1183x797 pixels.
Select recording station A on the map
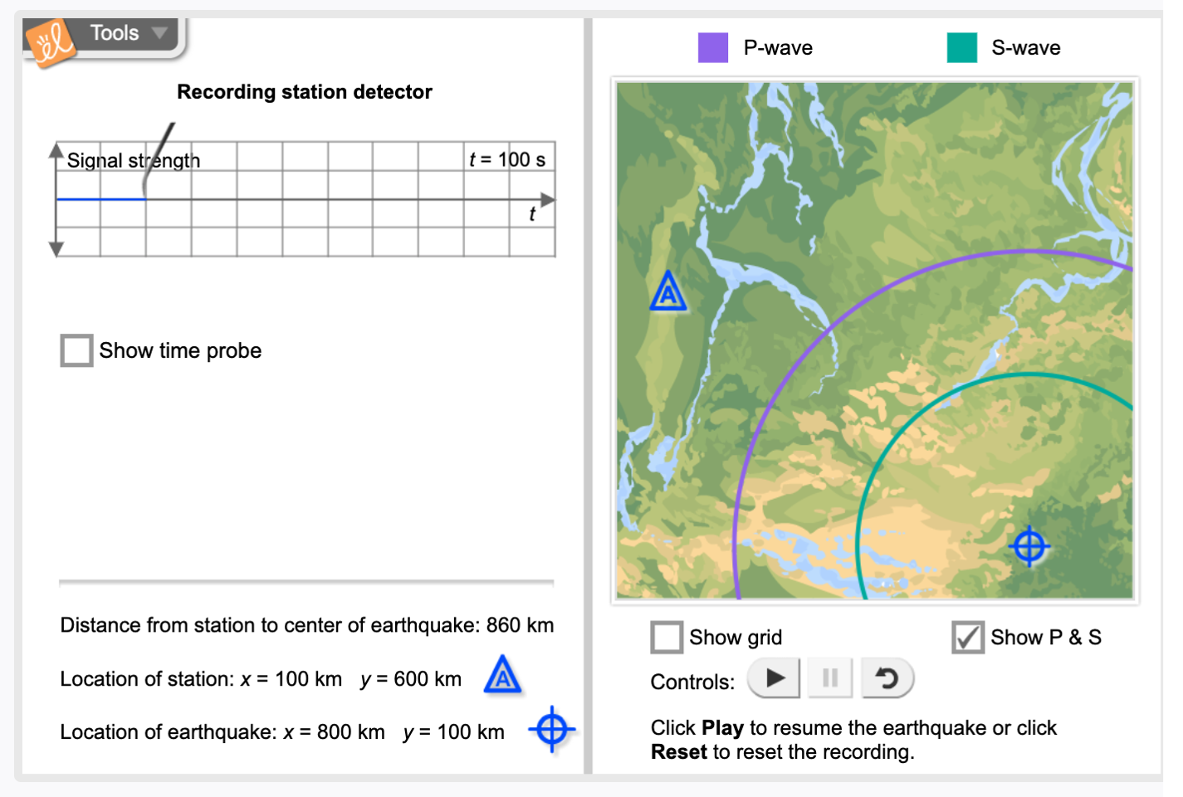pyautogui.click(x=668, y=292)
